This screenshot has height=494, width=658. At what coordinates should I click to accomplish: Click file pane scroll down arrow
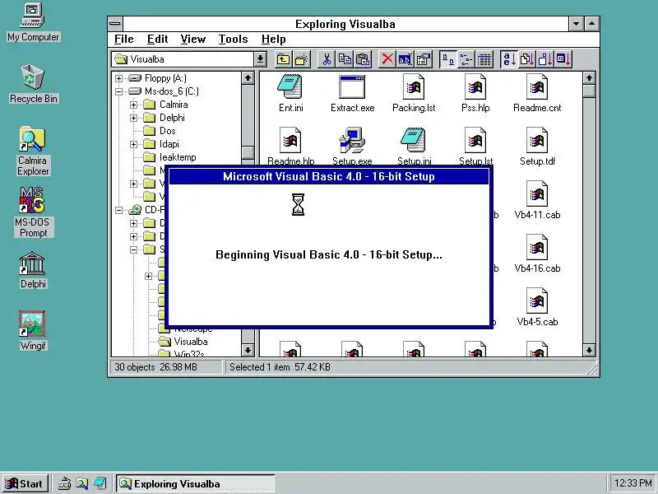tap(589, 350)
